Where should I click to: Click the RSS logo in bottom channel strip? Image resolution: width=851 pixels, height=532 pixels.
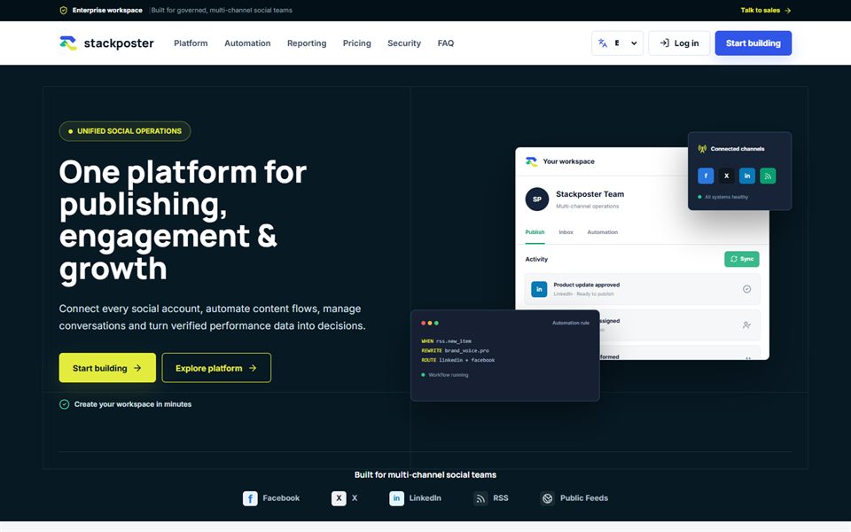(x=480, y=498)
